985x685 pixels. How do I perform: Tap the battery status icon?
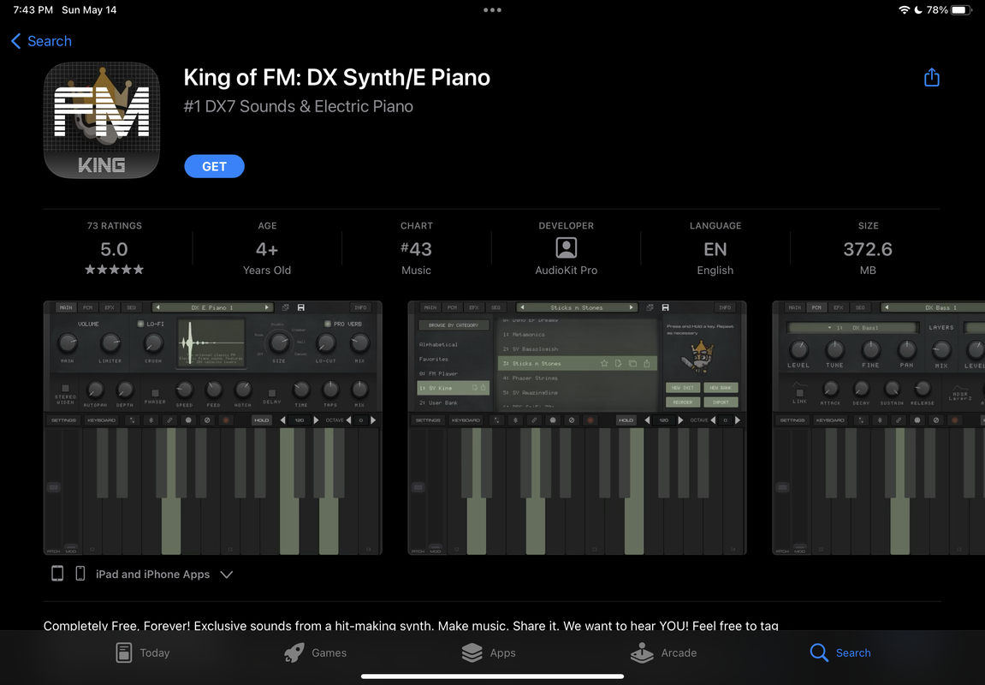(x=961, y=10)
